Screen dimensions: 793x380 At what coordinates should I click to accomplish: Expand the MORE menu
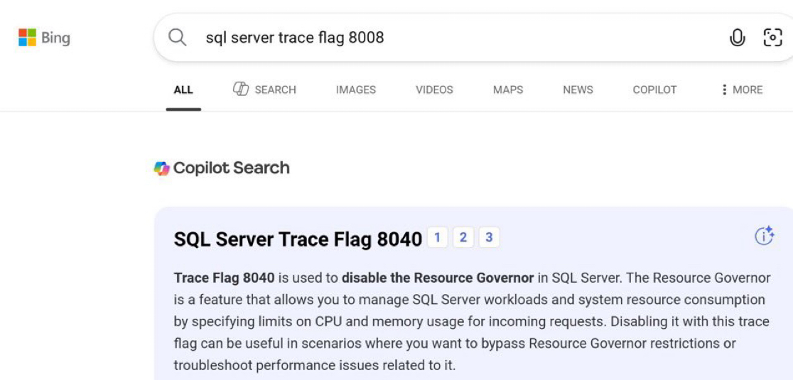click(x=741, y=90)
